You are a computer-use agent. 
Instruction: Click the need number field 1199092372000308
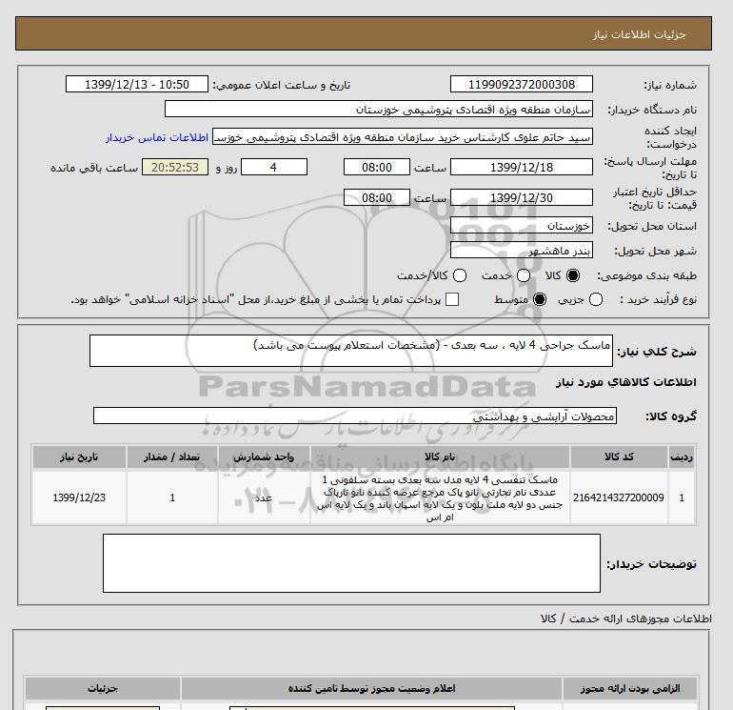click(522, 84)
